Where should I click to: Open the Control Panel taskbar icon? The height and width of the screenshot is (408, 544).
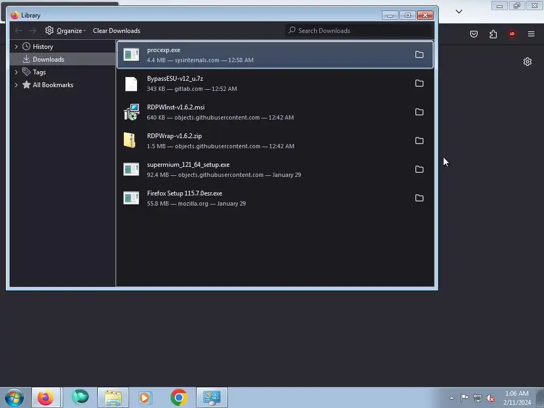212,397
